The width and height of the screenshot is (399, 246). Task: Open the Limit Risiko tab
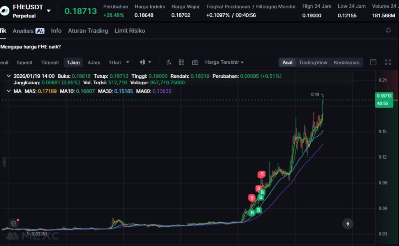[130, 31]
